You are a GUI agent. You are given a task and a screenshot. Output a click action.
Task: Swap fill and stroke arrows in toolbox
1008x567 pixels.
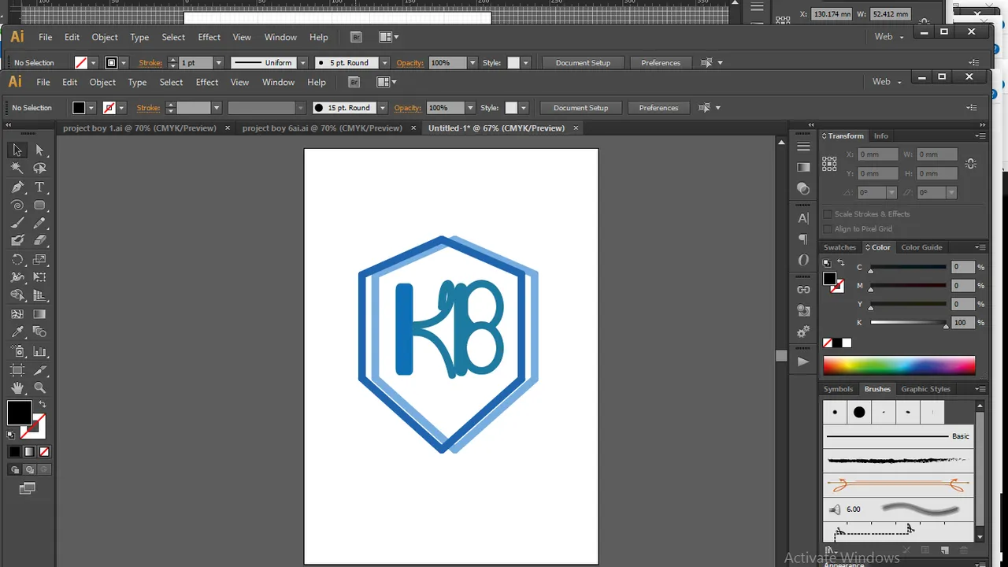click(43, 404)
